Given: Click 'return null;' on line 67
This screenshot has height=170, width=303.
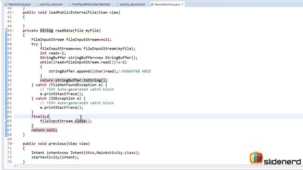Looking at the screenshot, I should point(44,130).
